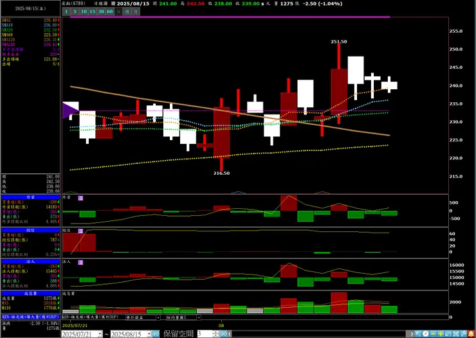
Task: Click the KEN strategy label at bottom left
Action: tap(30, 317)
